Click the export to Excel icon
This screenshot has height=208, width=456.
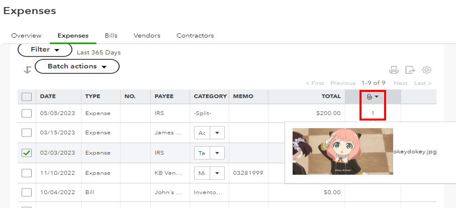(x=410, y=70)
